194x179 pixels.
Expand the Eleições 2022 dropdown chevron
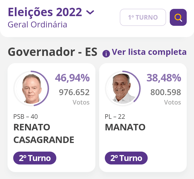pyautogui.click(x=90, y=12)
